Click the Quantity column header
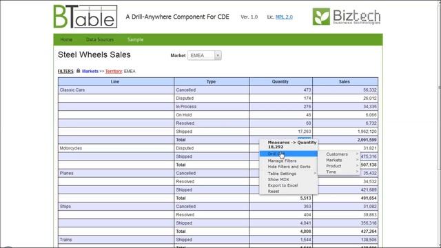Screen dimensions: 441x248 point(280,81)
